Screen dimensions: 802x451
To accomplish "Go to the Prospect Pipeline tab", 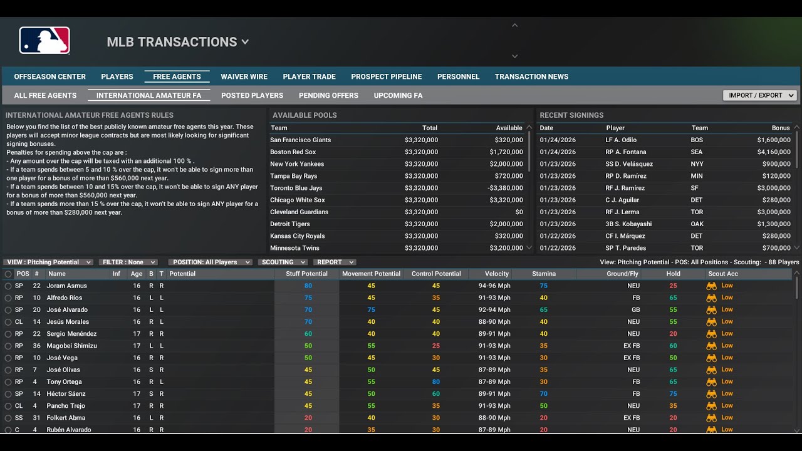I will point(387,76).
